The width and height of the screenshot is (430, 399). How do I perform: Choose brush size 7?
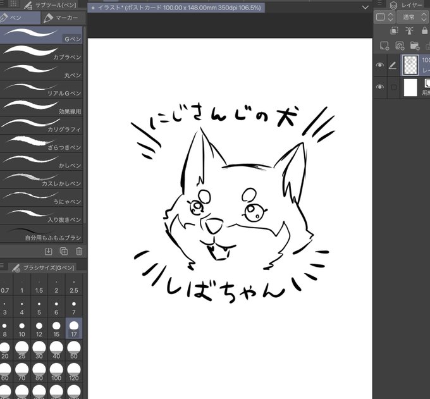pos(74,307)
